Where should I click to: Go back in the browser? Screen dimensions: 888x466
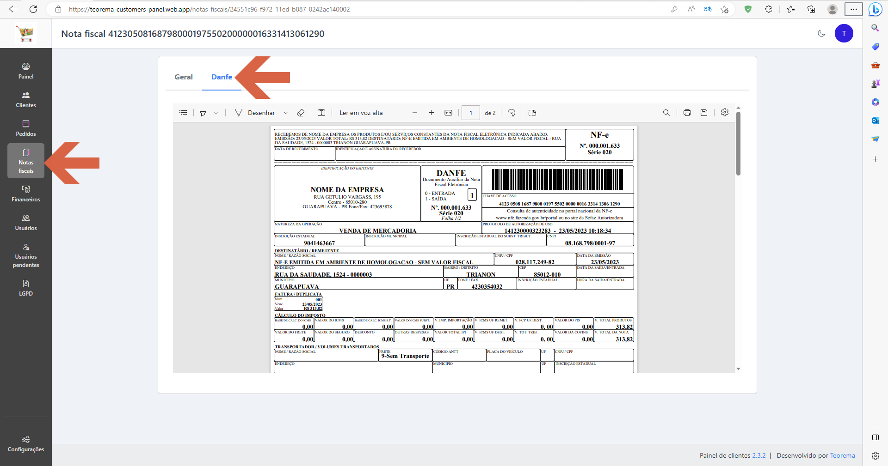coord(13,9)
